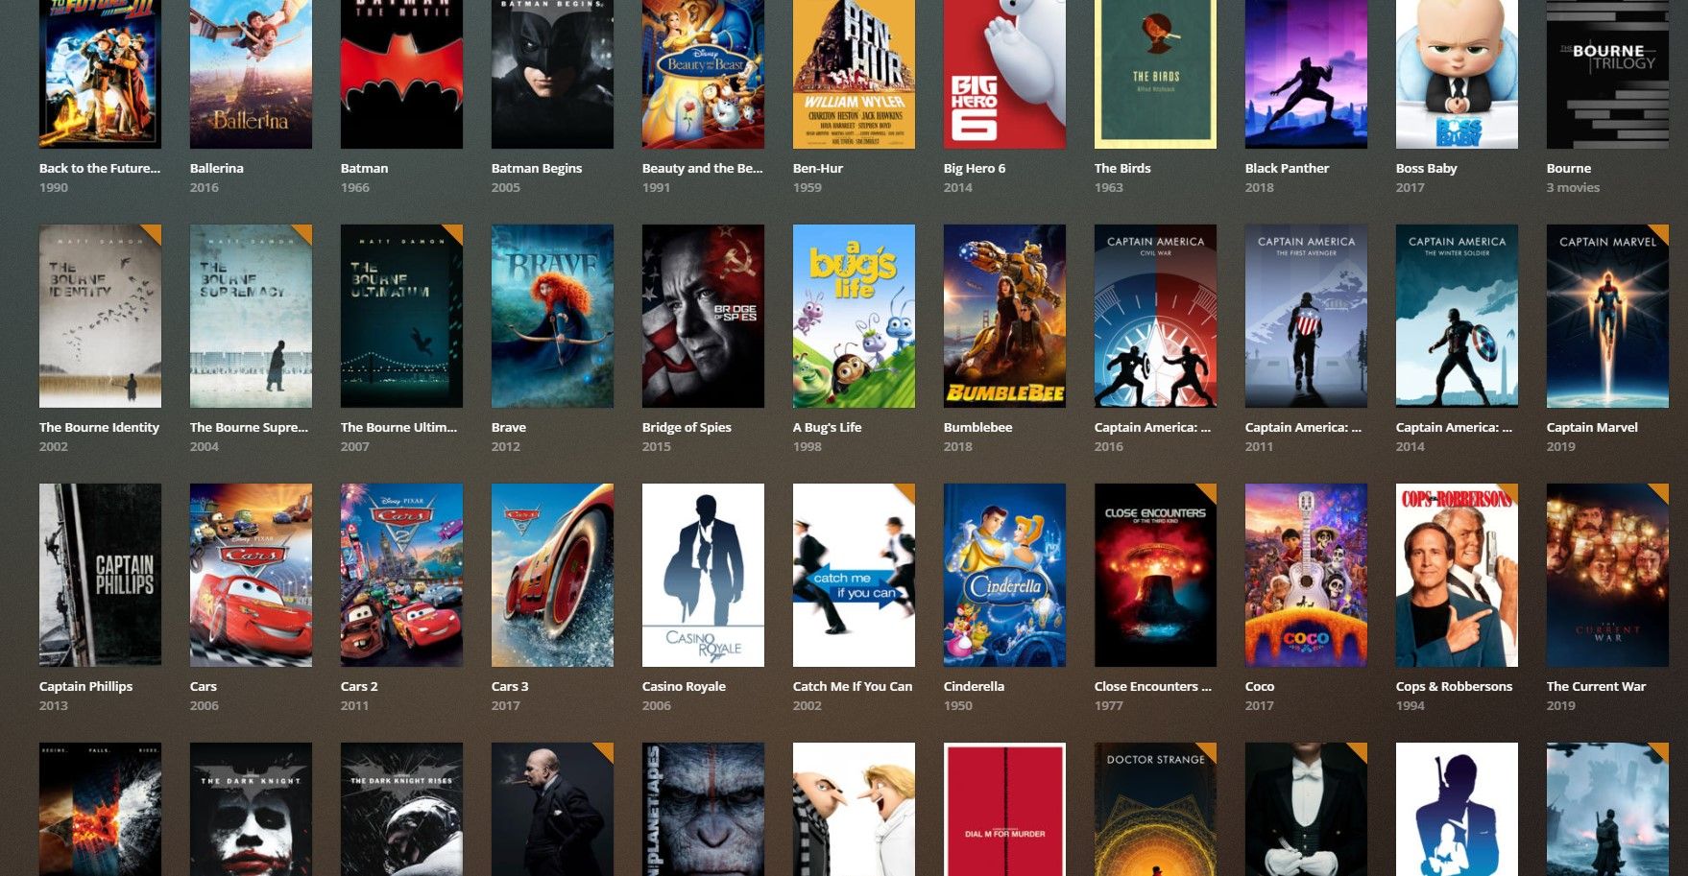
Task: Open Catch Me If You Can title
Action: point(853,686)
